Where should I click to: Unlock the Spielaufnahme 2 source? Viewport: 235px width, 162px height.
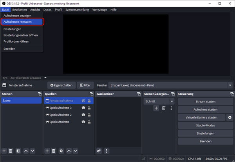(x=89, y=115)
